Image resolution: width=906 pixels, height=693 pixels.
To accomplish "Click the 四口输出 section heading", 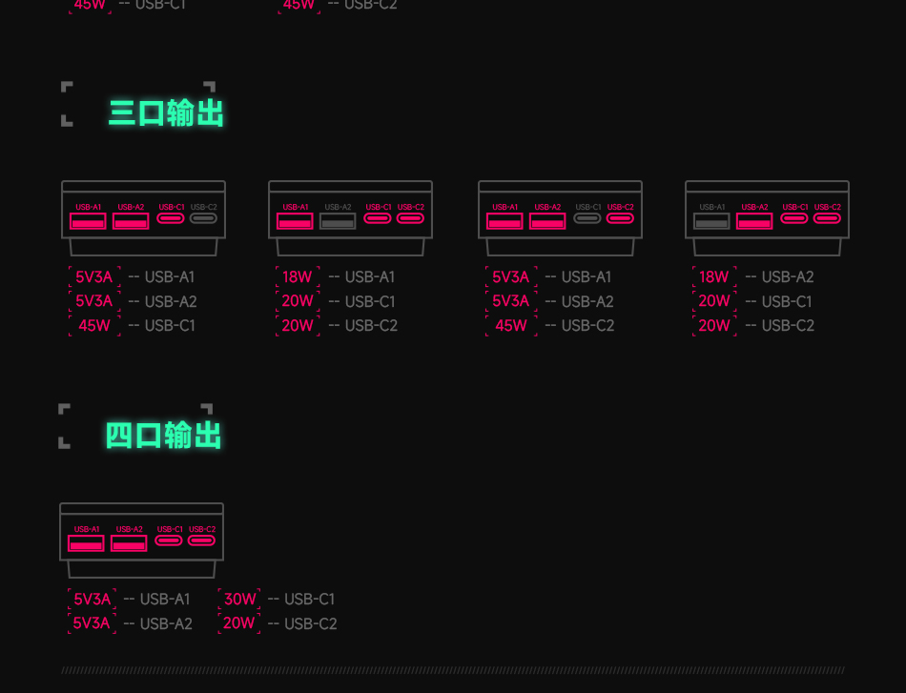I will (x=164, y=436).
